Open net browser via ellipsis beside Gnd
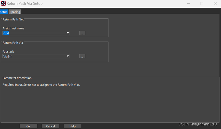The height and width of the screenshot is (129, 221). [82, 33]
